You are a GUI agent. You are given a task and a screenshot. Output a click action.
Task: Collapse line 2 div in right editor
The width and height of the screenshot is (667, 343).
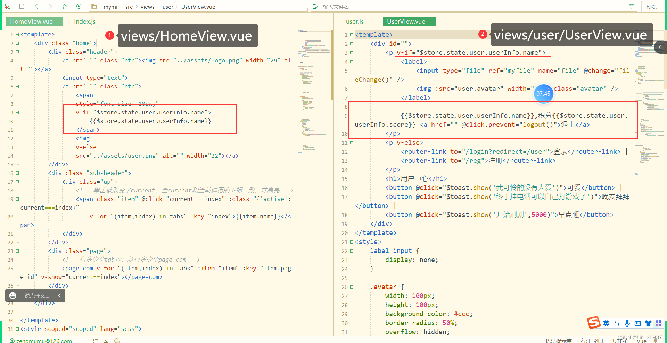click(352, 44)
